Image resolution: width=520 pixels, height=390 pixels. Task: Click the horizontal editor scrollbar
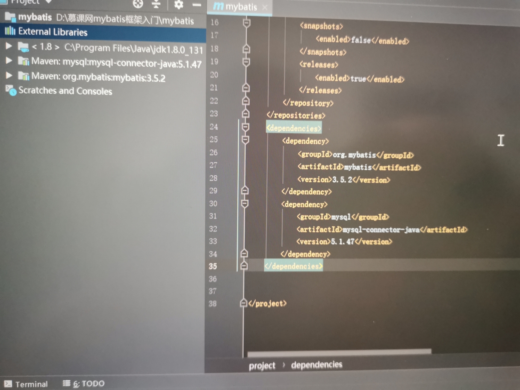tap(340, 352)
